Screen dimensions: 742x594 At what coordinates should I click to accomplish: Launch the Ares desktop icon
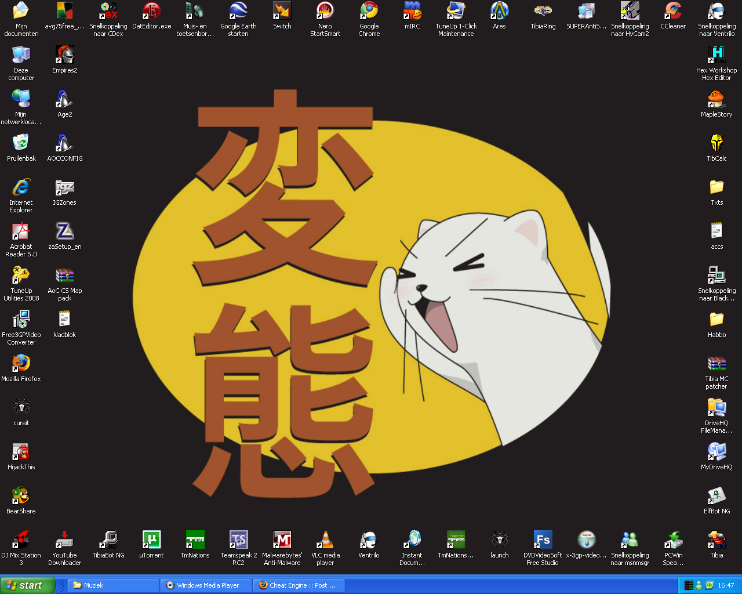point(499,10)
